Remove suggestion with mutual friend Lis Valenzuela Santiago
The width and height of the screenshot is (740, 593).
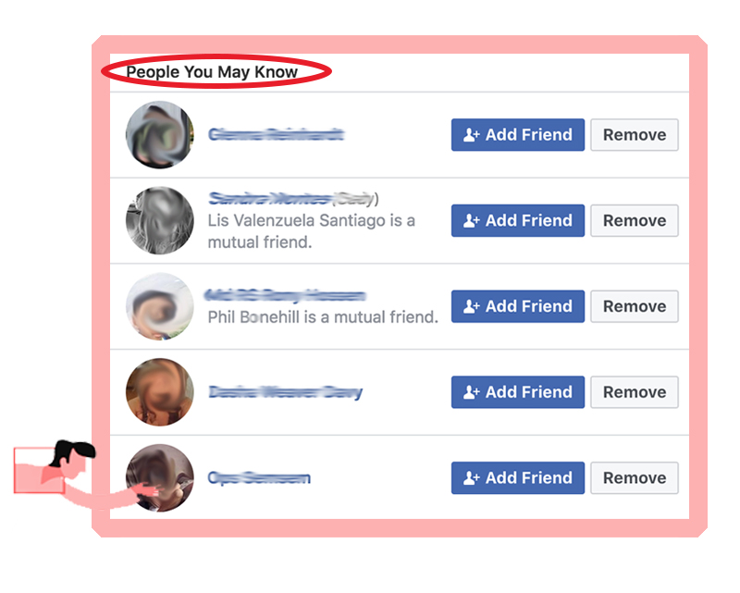pos(635,220)
